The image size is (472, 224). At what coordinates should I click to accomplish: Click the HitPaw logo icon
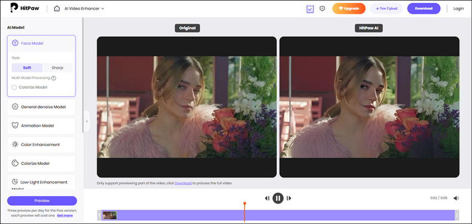coord(14,8)
